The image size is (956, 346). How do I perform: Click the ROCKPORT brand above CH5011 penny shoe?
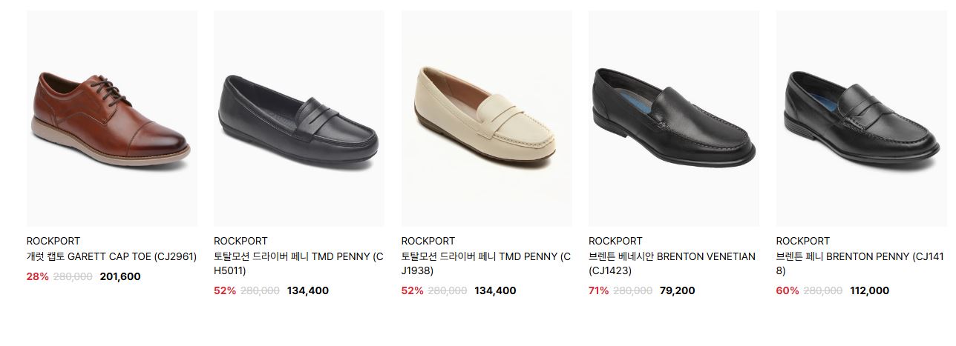[x=240, y=241]
